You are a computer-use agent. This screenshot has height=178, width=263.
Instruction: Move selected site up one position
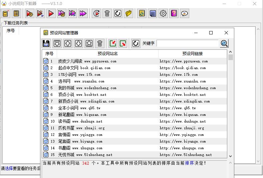pyautogui.click(x=68, y=43)
